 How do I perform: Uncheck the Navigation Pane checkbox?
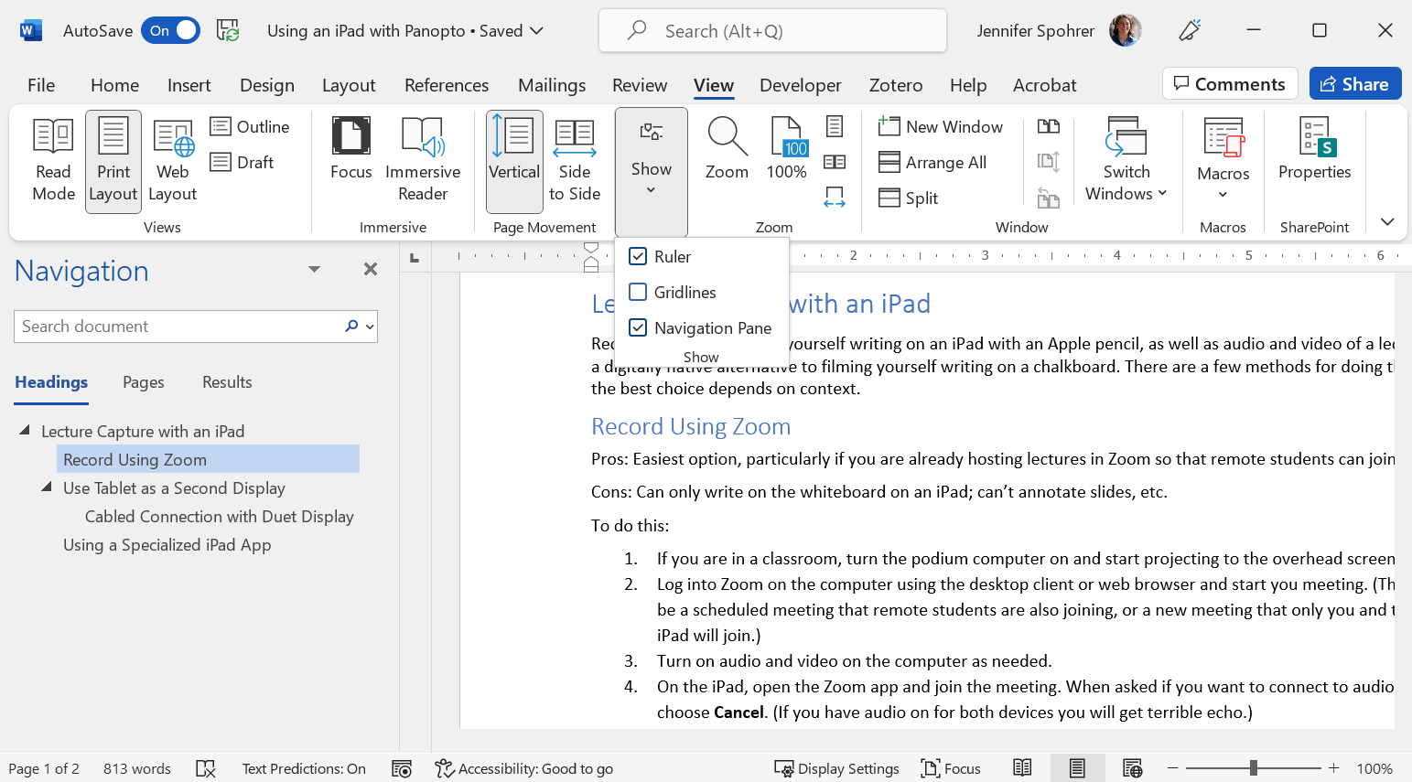[638, 327]
